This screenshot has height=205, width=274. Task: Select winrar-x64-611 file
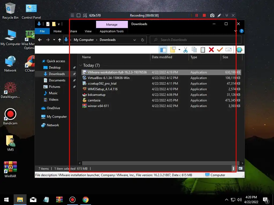161,106
